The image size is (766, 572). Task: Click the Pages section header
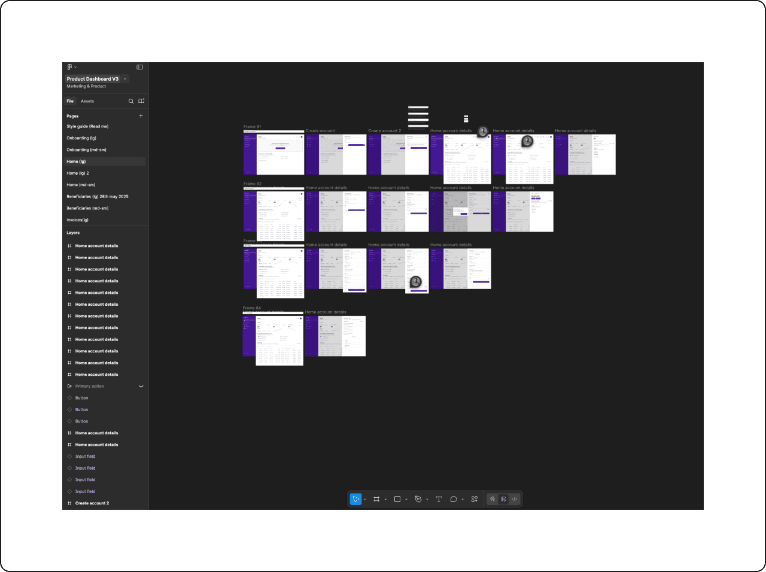[x=72, y=116]
